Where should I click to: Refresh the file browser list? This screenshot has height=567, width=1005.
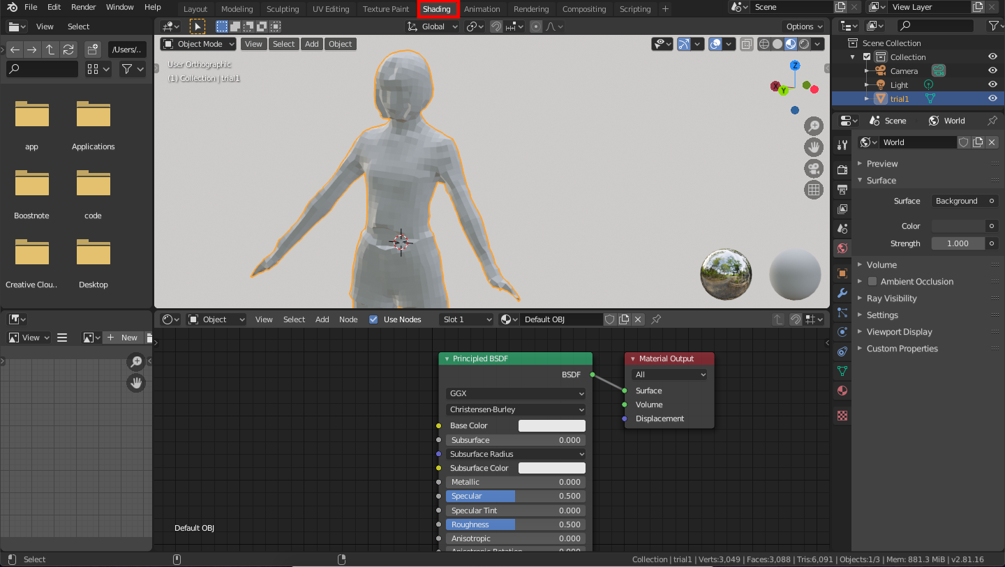(x=68, y=50)
